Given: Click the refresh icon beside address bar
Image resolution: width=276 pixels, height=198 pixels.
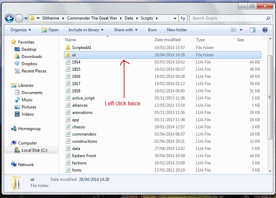Looking at the screenshot, I should coord(183,18).
